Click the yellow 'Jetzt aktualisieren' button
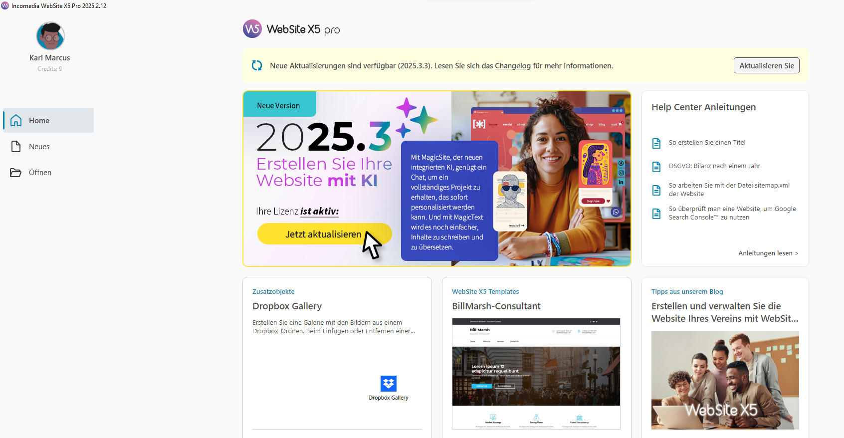The height and width of the screenshot is (438, 844). coord(324,234)
